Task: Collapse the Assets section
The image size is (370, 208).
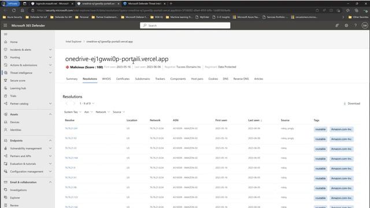Action: 50,114
